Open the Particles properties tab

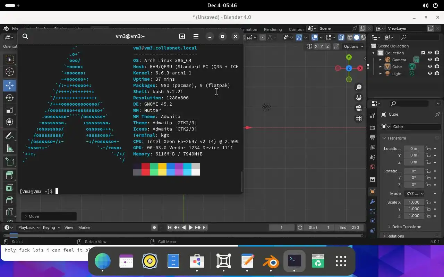(x=373, y=211)
